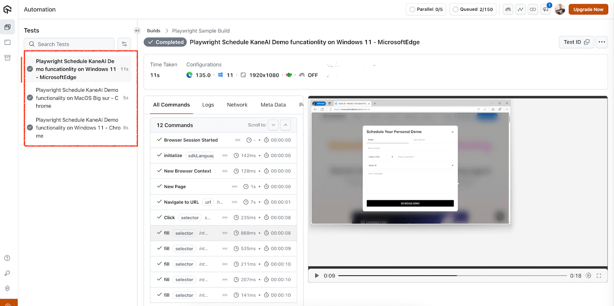View Parallel 0/5 usage
Screen dimensions: 614x306
pos(426,9)
